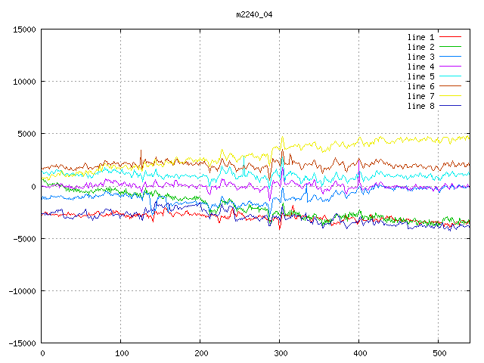
Task: Click the "line 2" legend label
Action: click(421, 47)
